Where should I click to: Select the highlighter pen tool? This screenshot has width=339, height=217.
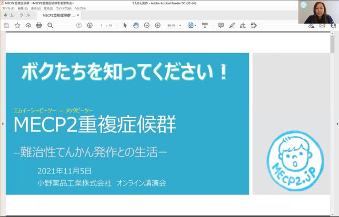click(x=232, y=25)
